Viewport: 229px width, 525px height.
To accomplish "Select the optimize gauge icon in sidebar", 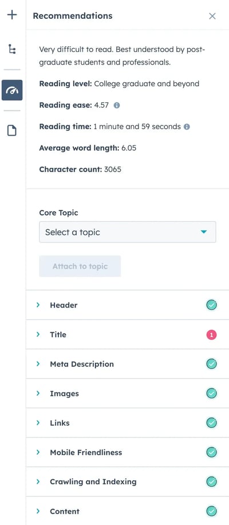I will coord(12,90).
